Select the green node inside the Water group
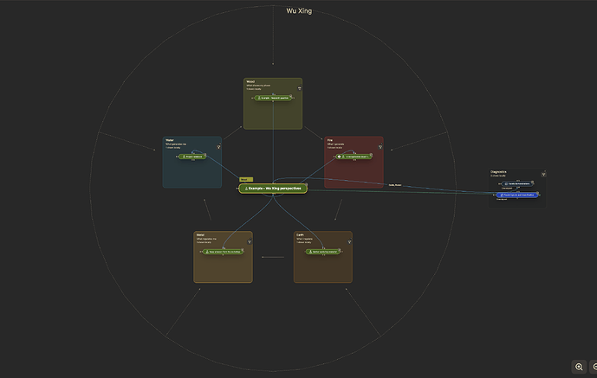The width and height of the screenshot is (597, 378). 192,157
